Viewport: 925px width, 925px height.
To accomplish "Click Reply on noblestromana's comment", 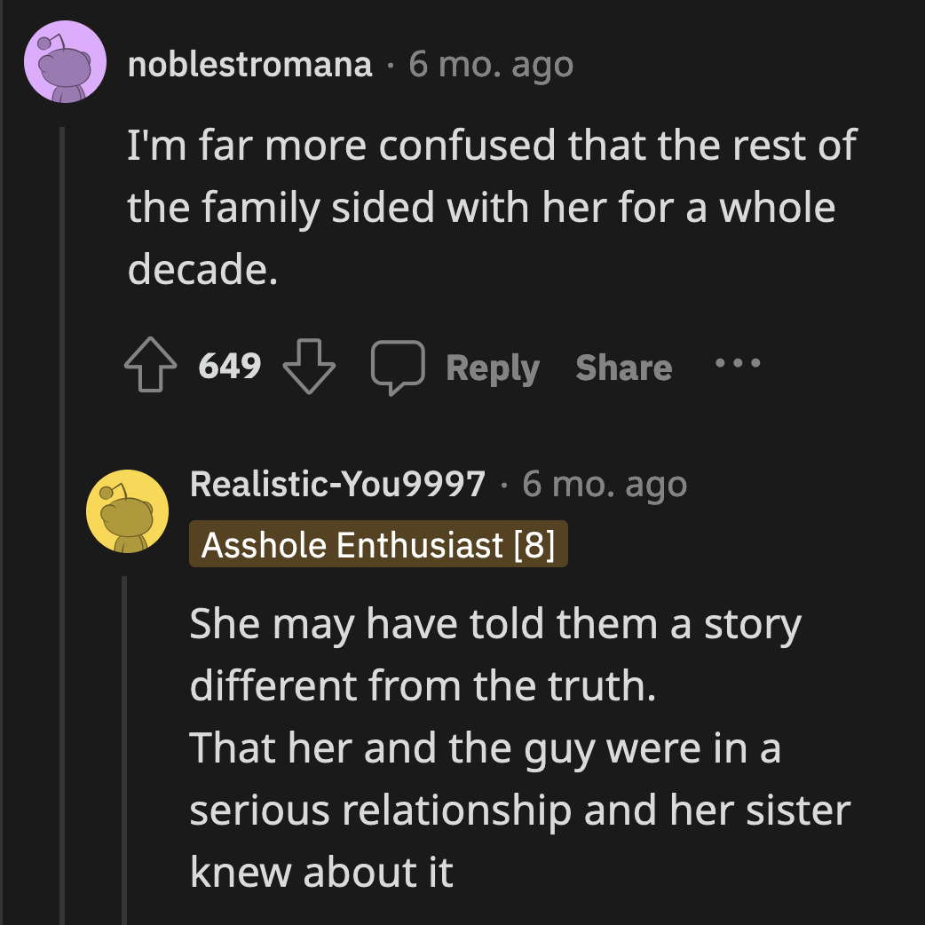I will pyautogui.click(x=492, y=368).
